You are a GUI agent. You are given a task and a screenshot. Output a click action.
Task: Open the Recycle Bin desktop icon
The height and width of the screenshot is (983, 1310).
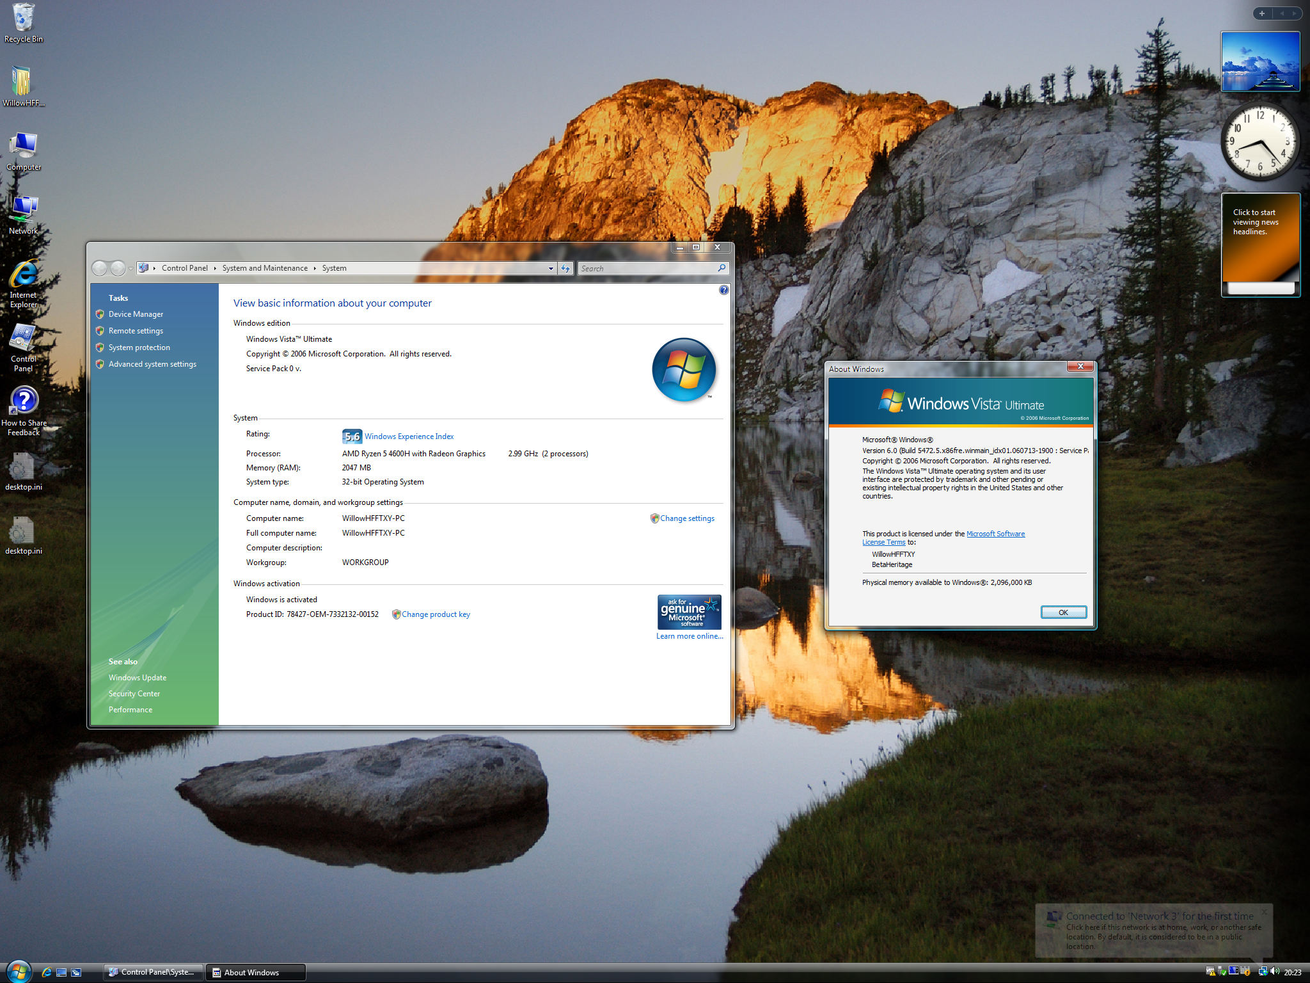(x=24, y=23)
